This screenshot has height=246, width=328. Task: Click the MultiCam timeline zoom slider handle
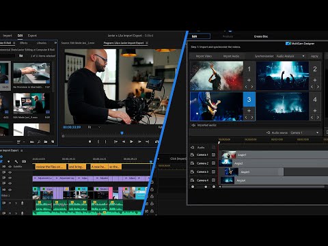[206, 187]
